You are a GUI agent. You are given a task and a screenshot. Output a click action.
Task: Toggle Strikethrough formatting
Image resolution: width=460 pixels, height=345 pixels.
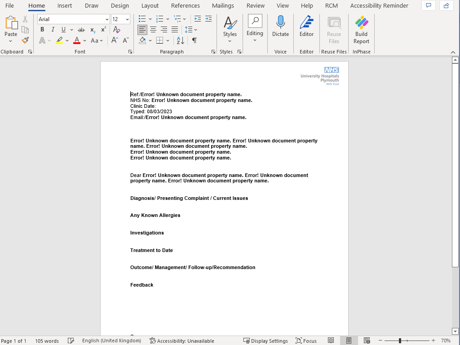[81, 30]
